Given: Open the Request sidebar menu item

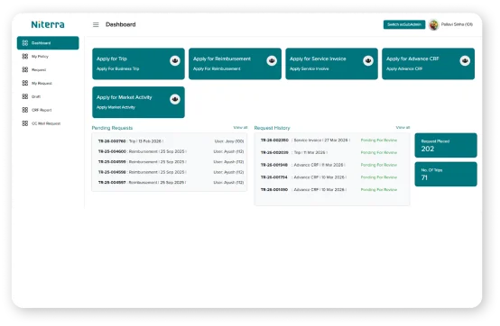Looking at the screenshot, I should click(x=48, y=69).
